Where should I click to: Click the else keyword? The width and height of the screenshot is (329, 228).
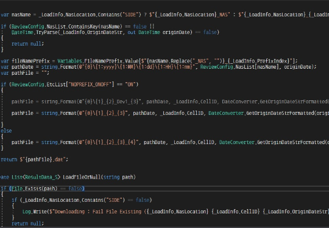6,131
